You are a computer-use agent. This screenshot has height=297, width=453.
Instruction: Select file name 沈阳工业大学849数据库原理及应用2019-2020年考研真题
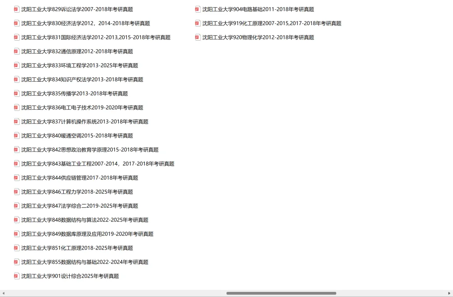87,234
